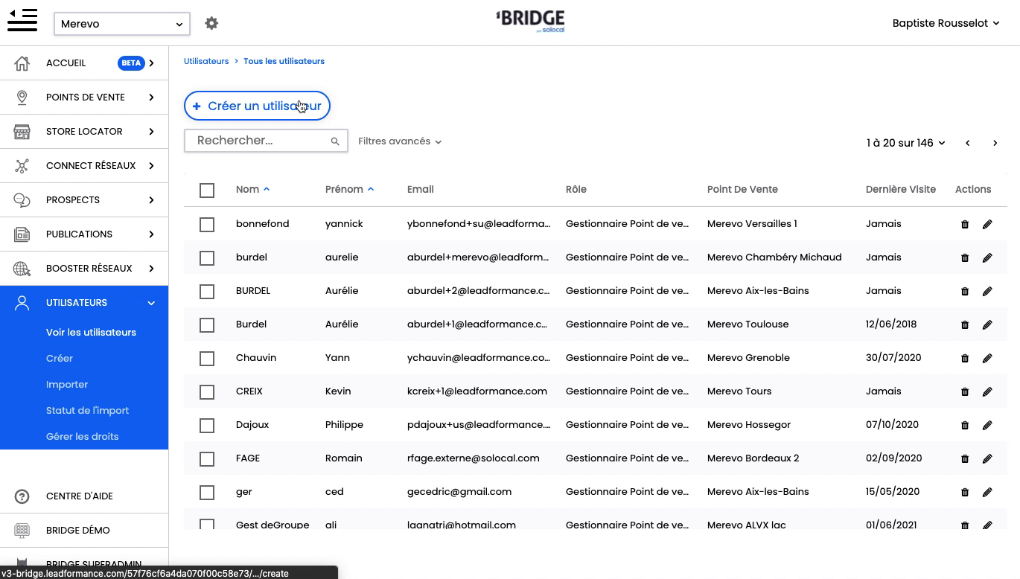Click the Bridge Démo icon
1020x579 pixels.
[x=22, y=531]
